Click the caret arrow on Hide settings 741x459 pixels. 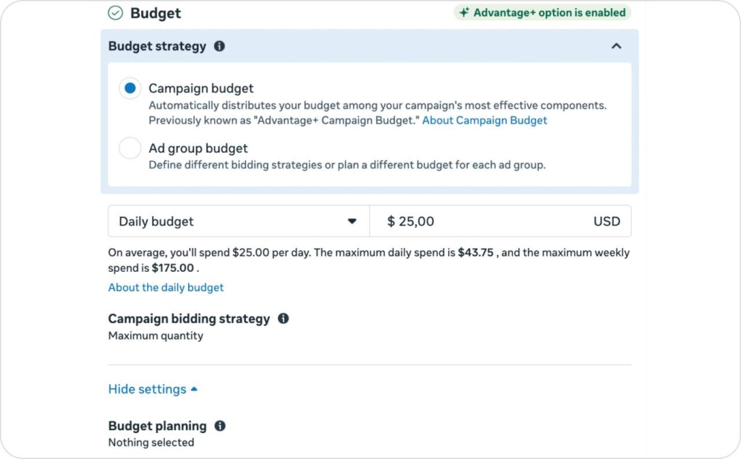tap(193, 389)
